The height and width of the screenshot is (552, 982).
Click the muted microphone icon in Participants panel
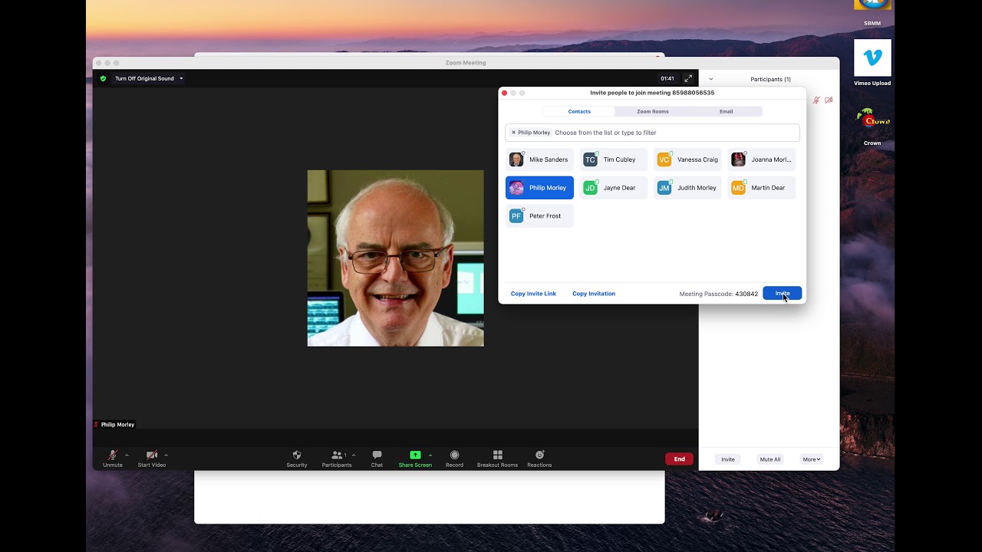(x=816, y=100)
